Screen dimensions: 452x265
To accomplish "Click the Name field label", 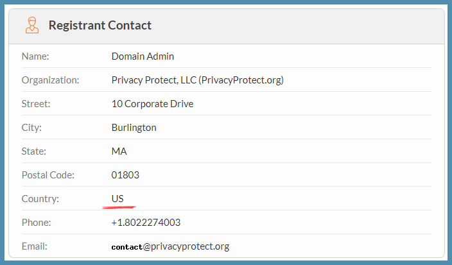I will tap(35, 56).
